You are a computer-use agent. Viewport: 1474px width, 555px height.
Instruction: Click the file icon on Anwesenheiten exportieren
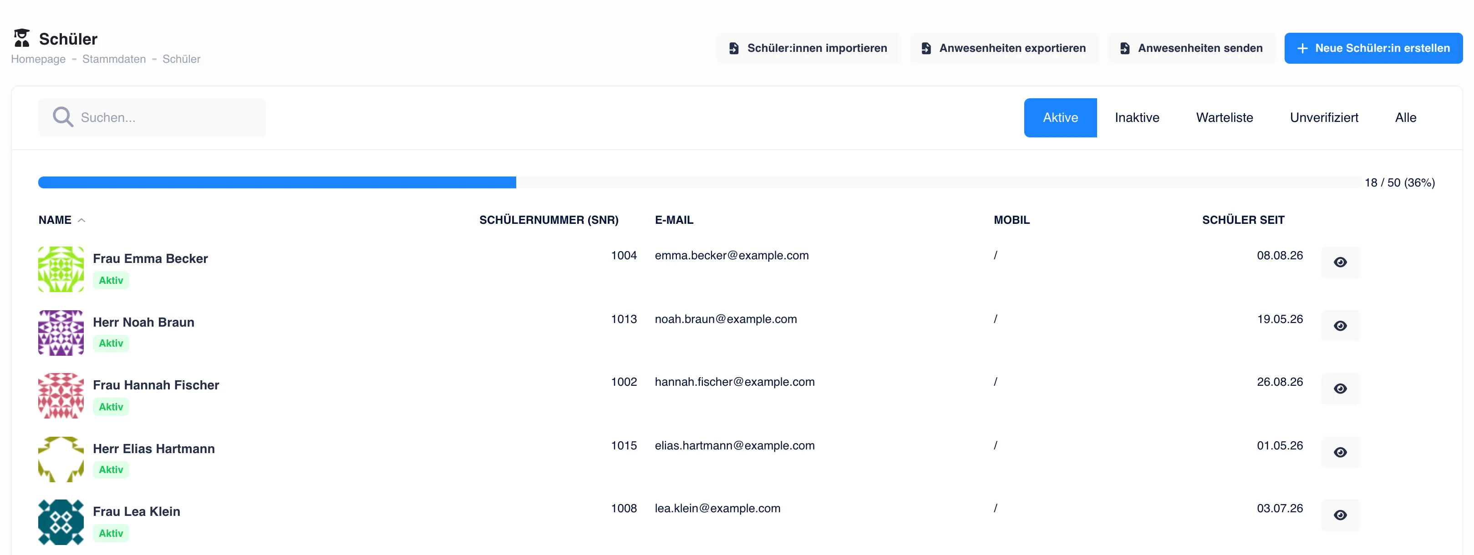pos(926,49)
